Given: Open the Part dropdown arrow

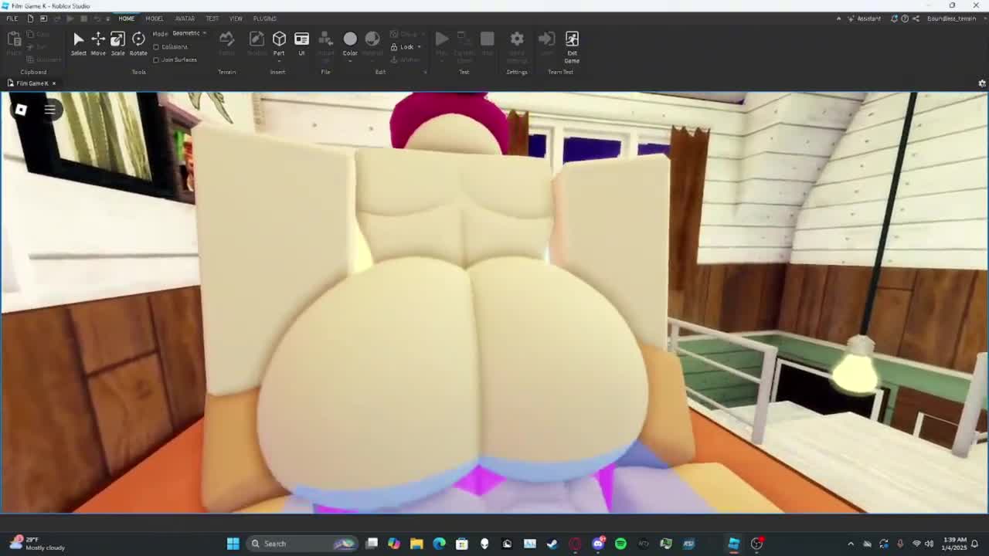Looking at the screenshot, I should coord(279,60).
